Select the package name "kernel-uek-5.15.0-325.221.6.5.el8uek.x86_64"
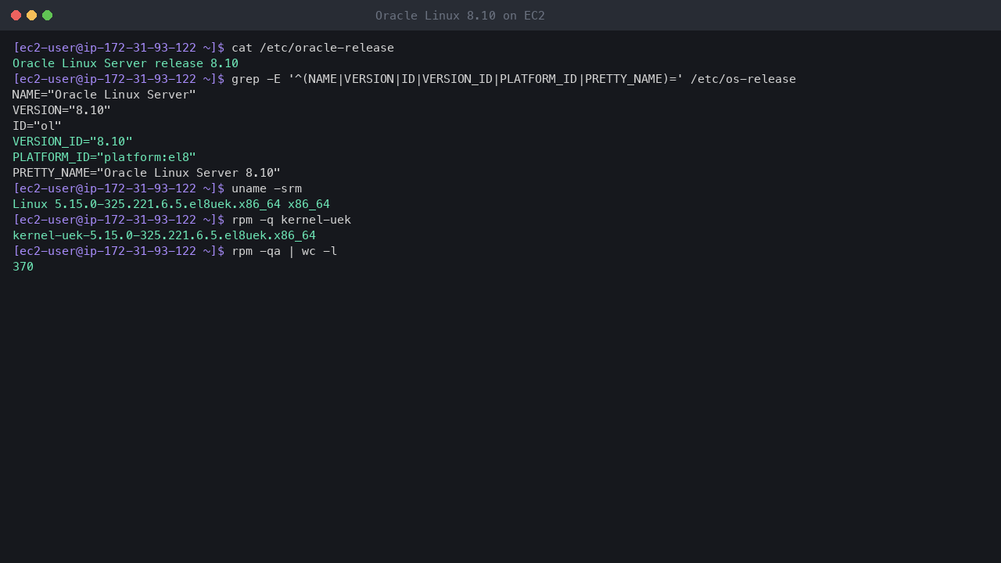The width and height of the screenshot is (1001, 563). 164,235
